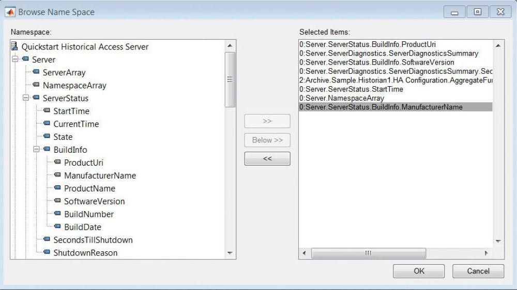The height and width of the screenshot is (290, 517).
Task: Click the node icon beside BuildDate
Action: pos(57,227)
